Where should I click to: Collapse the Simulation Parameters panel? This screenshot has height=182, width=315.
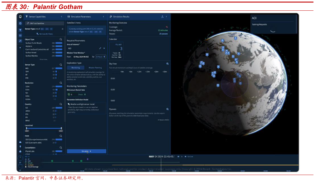pyautogui.click(x=104, y=17)
